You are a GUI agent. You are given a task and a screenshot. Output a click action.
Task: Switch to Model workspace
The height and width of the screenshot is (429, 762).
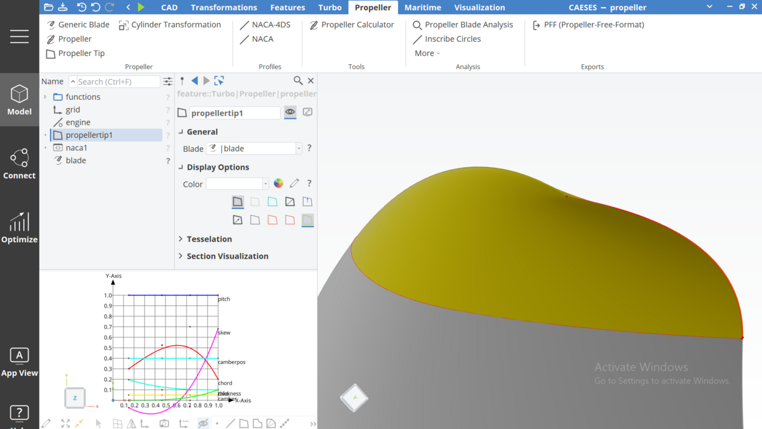[x=20, y=100]
